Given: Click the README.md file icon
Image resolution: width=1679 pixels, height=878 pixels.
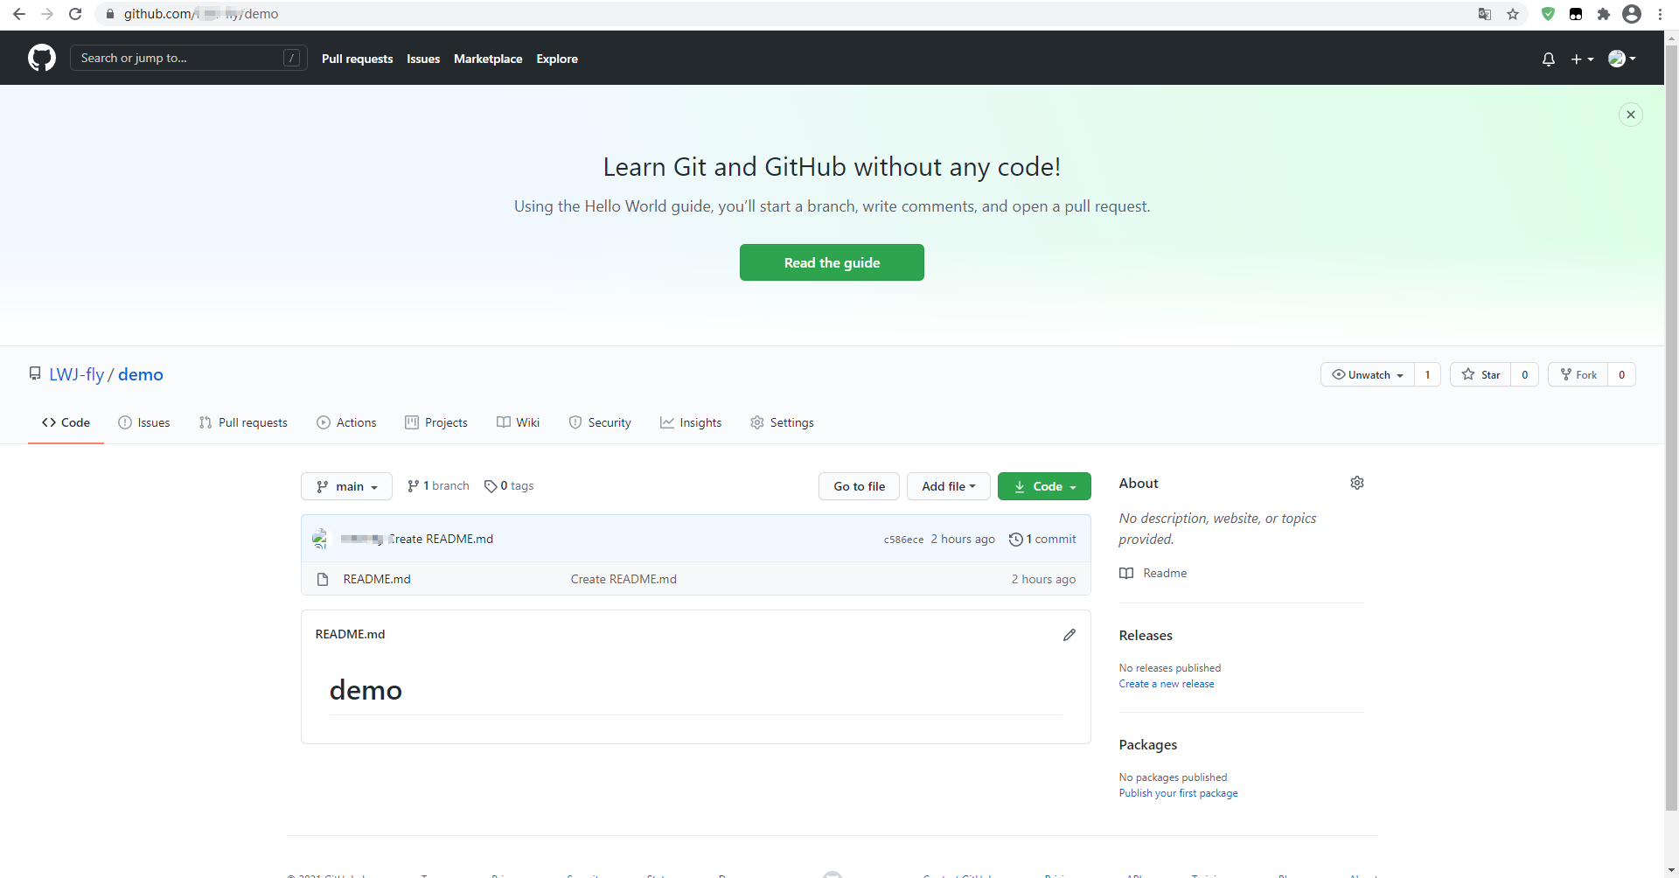Looking at the screenshot, I should (323, 579).
